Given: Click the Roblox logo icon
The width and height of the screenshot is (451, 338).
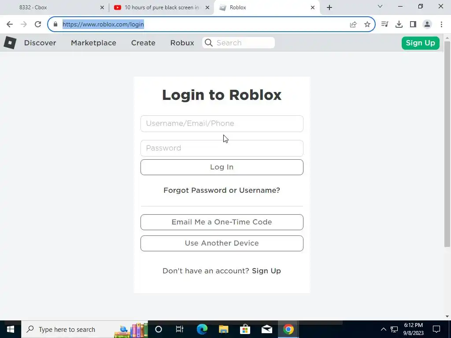Looking at the screenshot, I should click(x=10, y=43).
